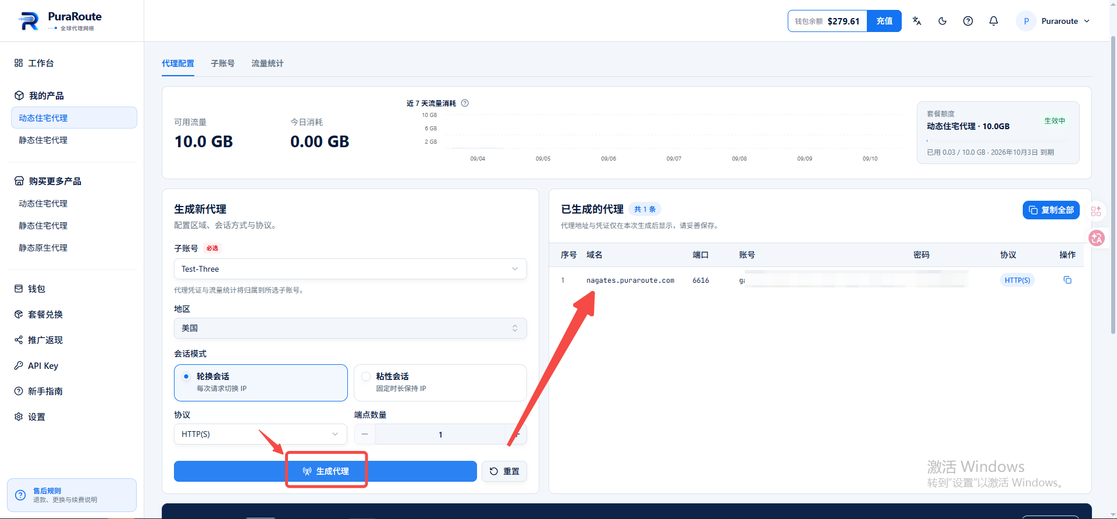Open the 子账号 Test-Three dropdown
The height and width of the screenshot is (519, 1117).
point(350,269)
